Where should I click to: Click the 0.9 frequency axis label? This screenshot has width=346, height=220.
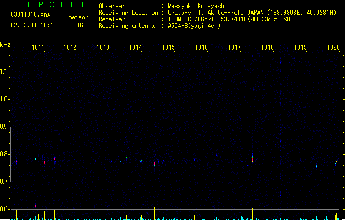coord(4,127)
